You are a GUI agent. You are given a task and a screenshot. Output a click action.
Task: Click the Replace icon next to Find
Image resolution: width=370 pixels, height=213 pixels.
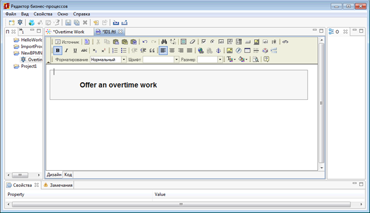pos(173,42)
